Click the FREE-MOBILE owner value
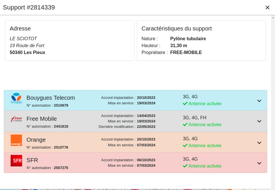The image size is (275, 190). tap(186, 52)
